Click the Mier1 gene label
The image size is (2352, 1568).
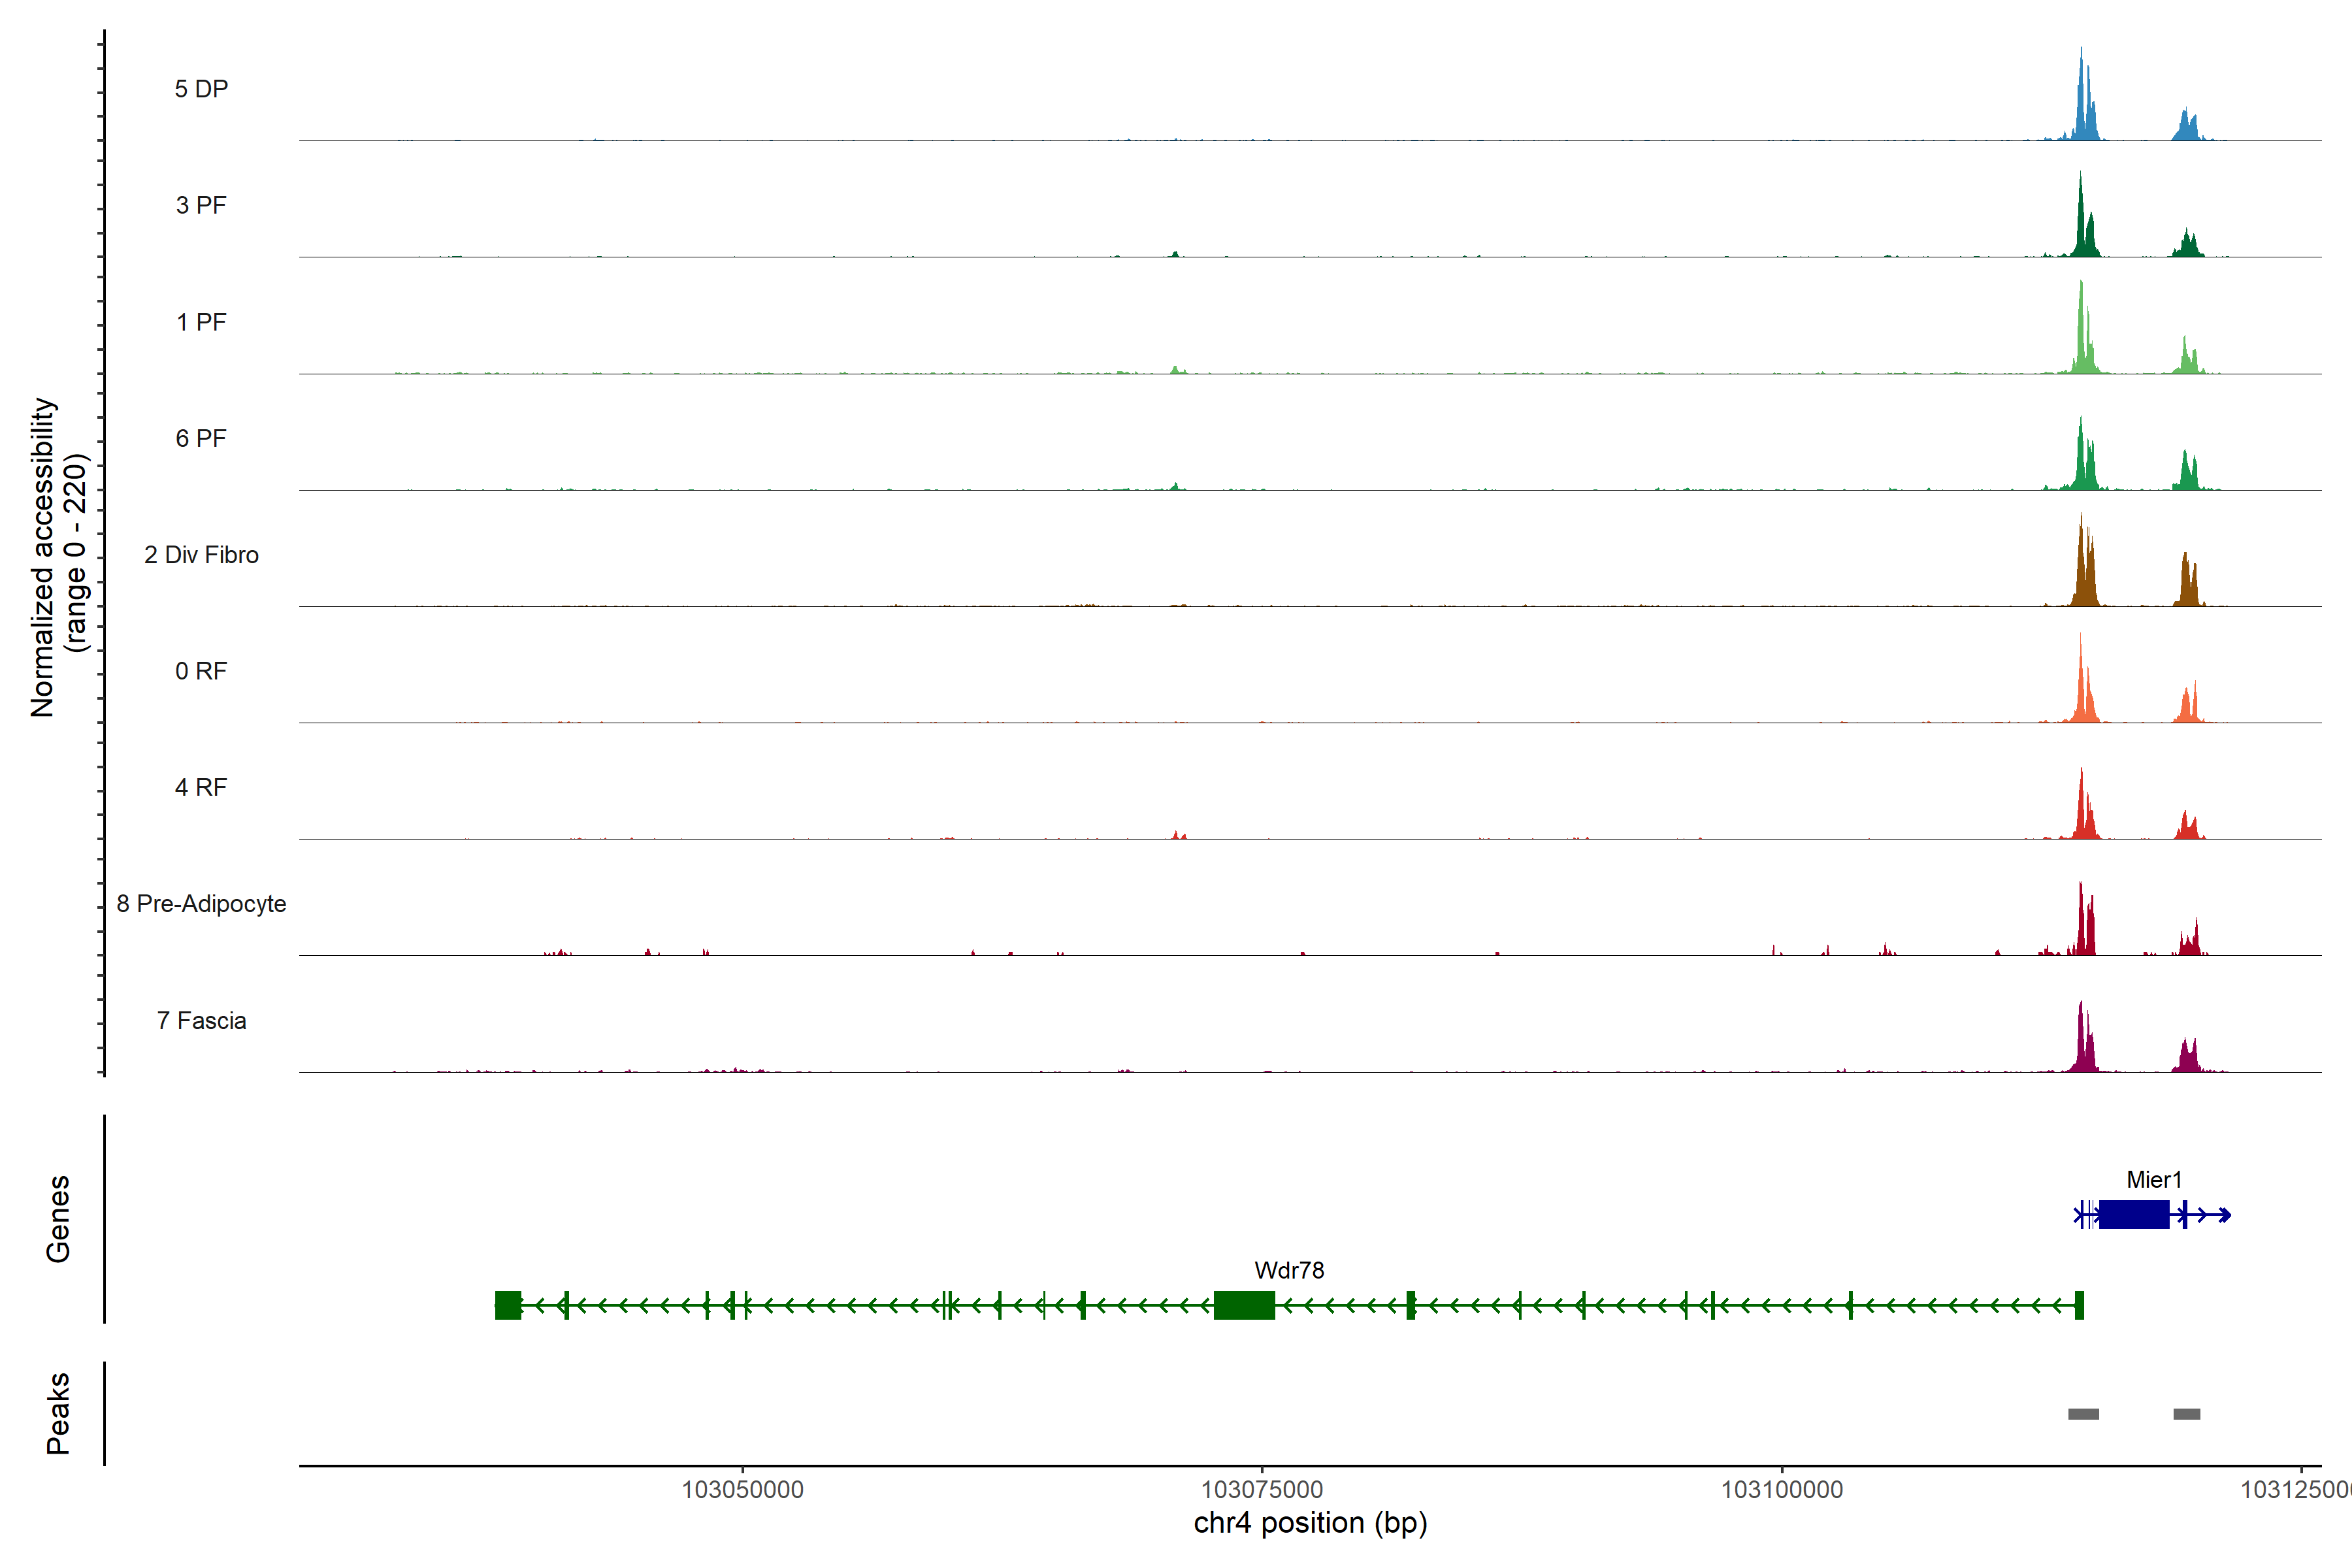point(2153,1180)
